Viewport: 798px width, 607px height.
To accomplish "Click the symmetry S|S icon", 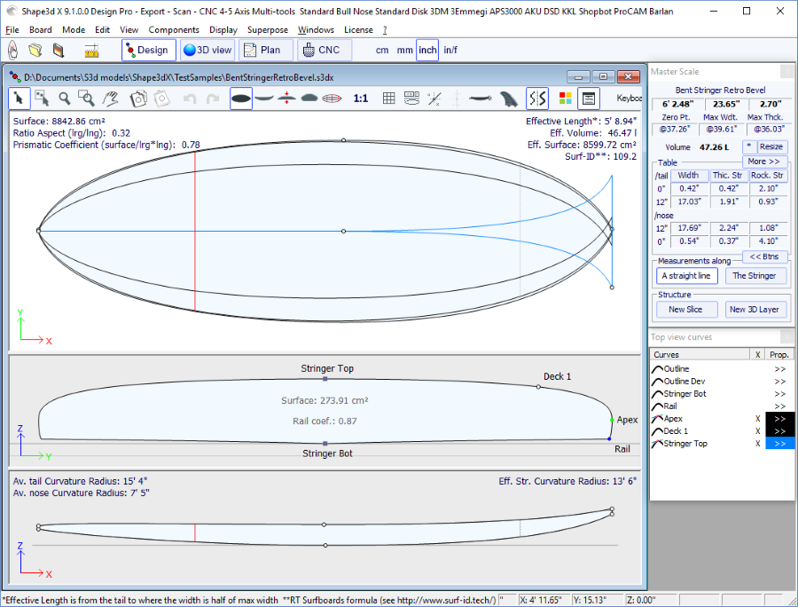I will 537,99.
